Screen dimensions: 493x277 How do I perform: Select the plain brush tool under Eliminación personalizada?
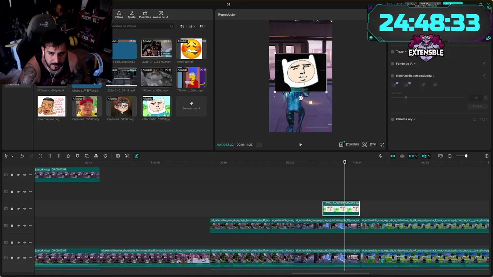423,85
